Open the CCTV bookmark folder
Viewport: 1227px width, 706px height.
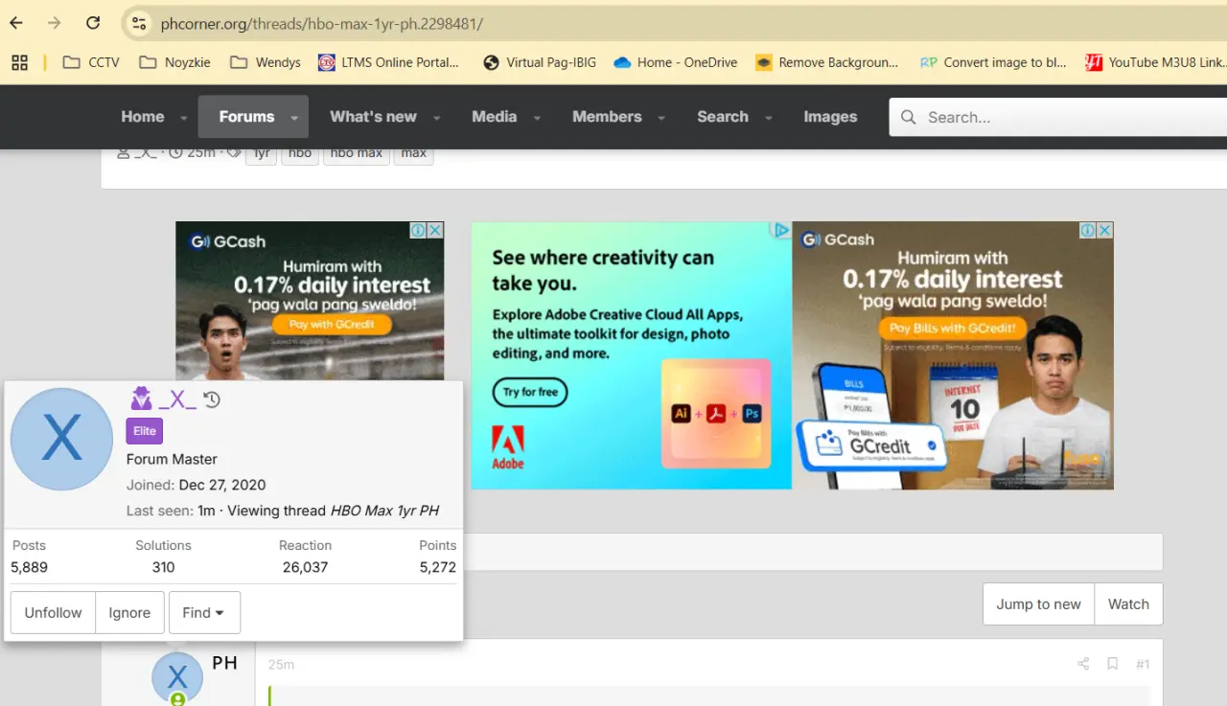pos(91,62)
